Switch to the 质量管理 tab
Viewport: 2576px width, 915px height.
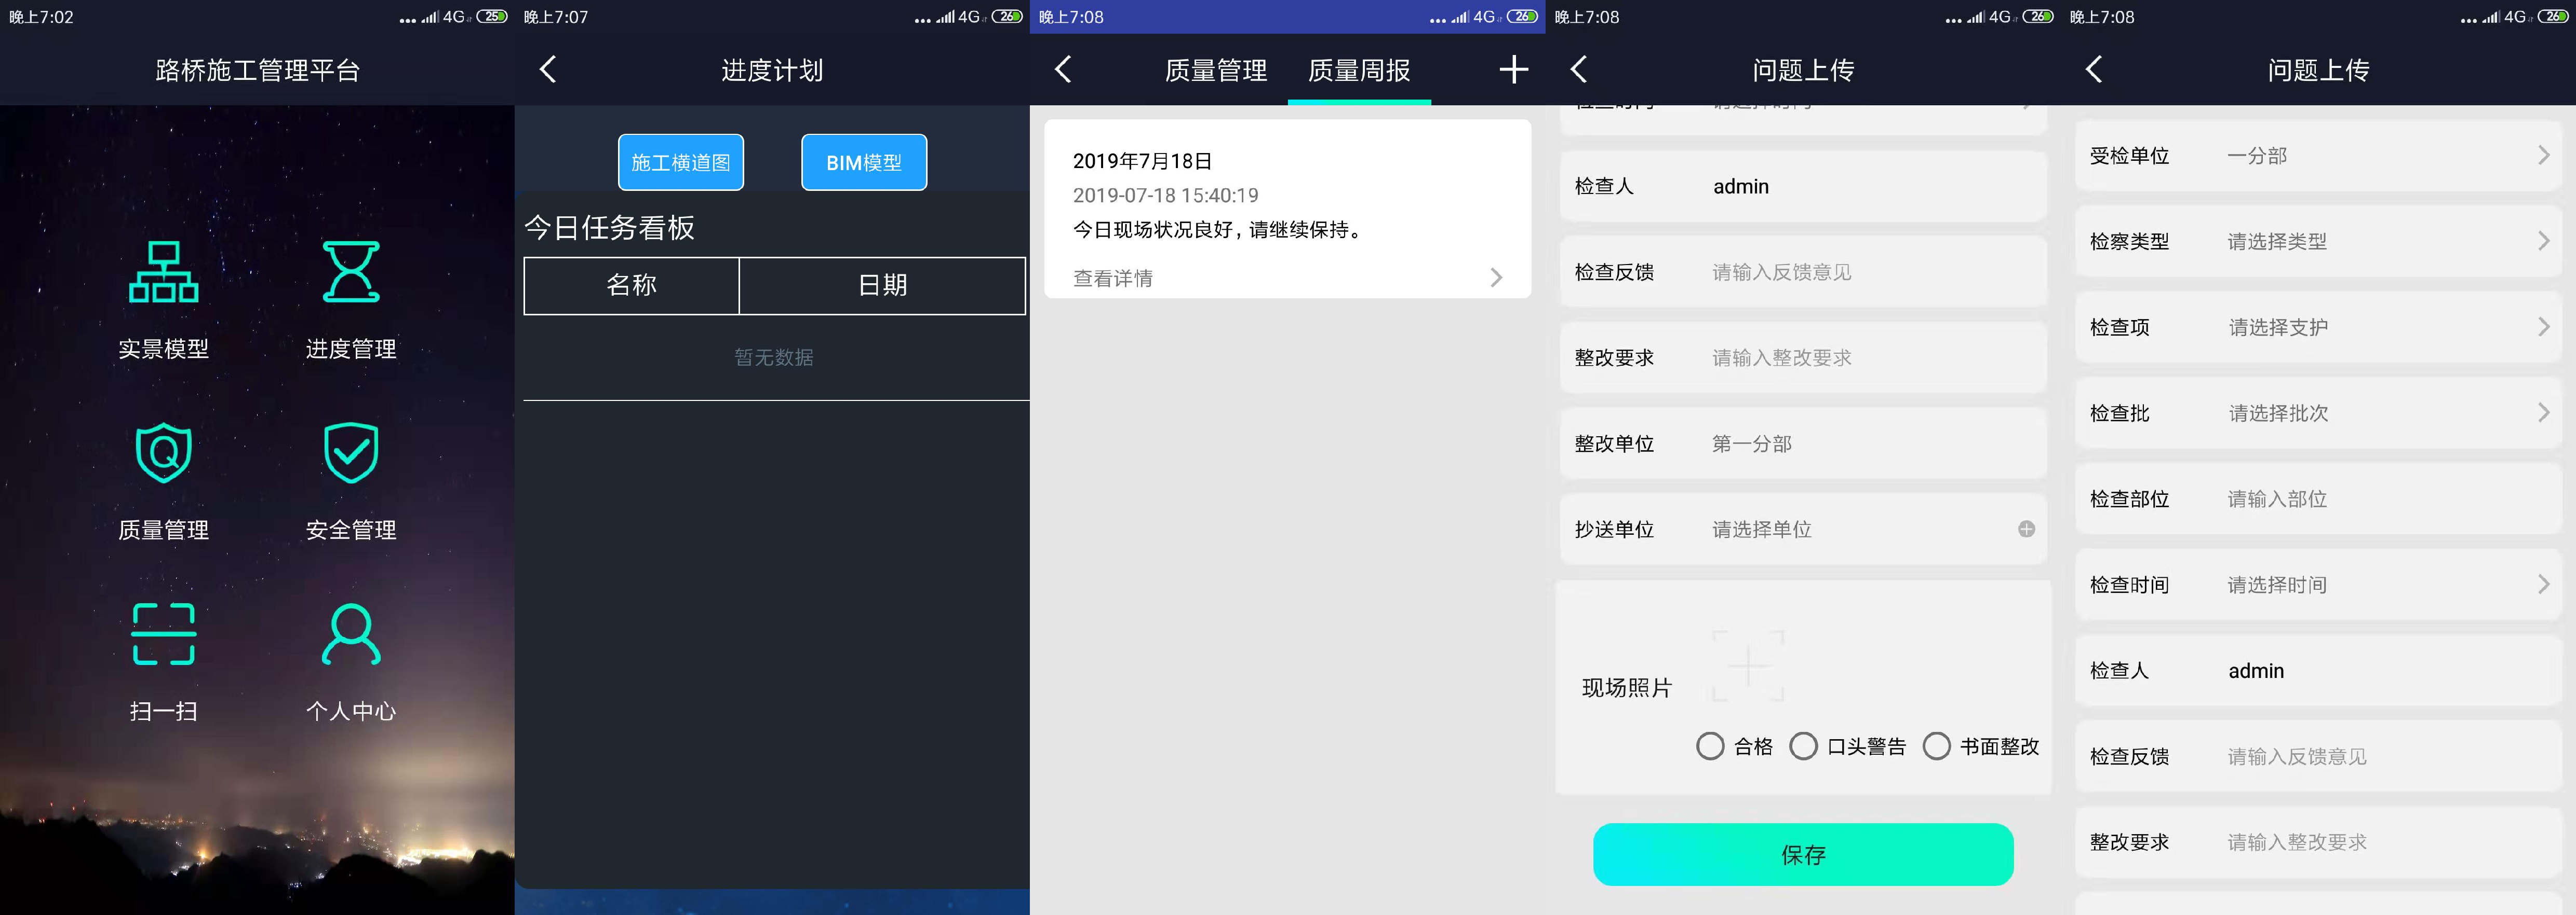tap(1216, 70)
